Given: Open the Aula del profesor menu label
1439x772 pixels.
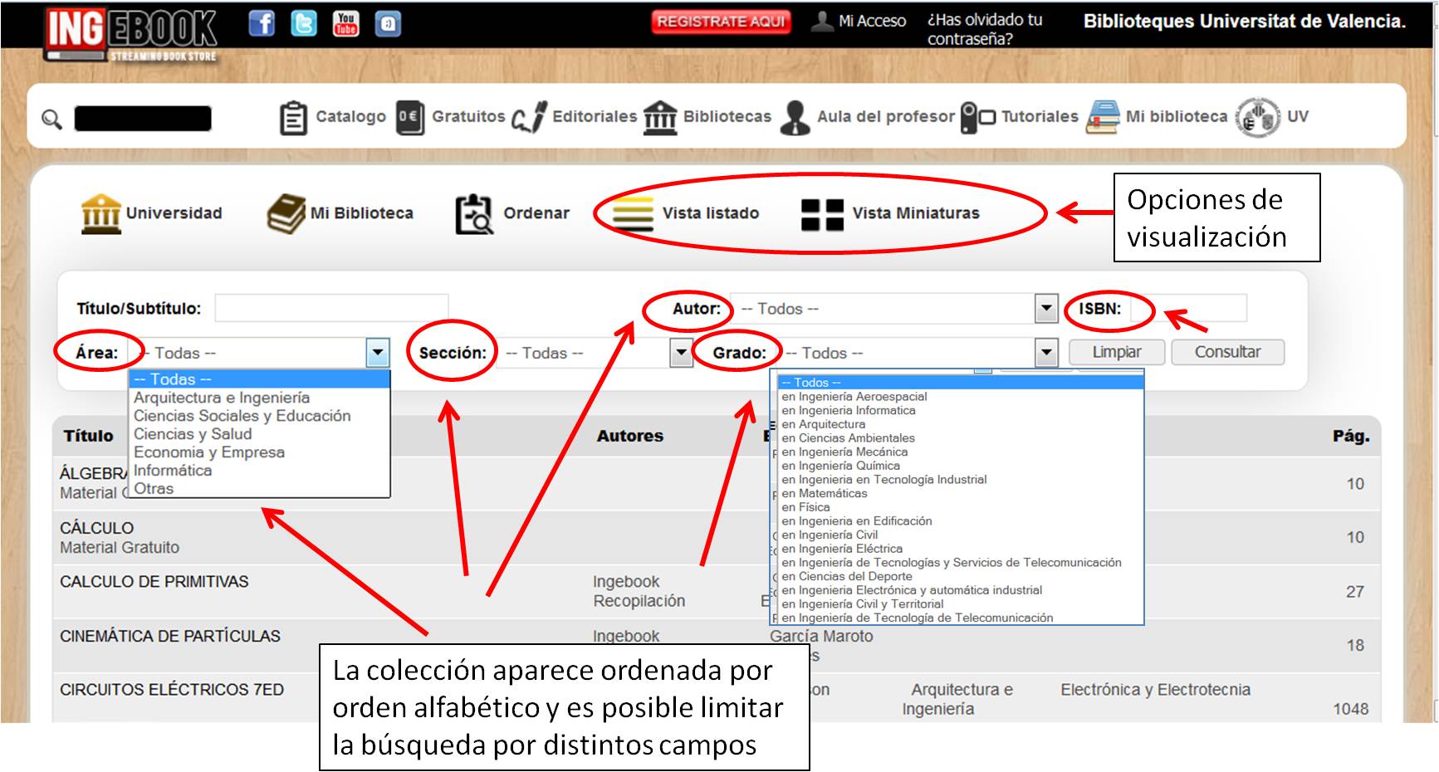Looking at the screenshot, I should (x=886, y=116).
